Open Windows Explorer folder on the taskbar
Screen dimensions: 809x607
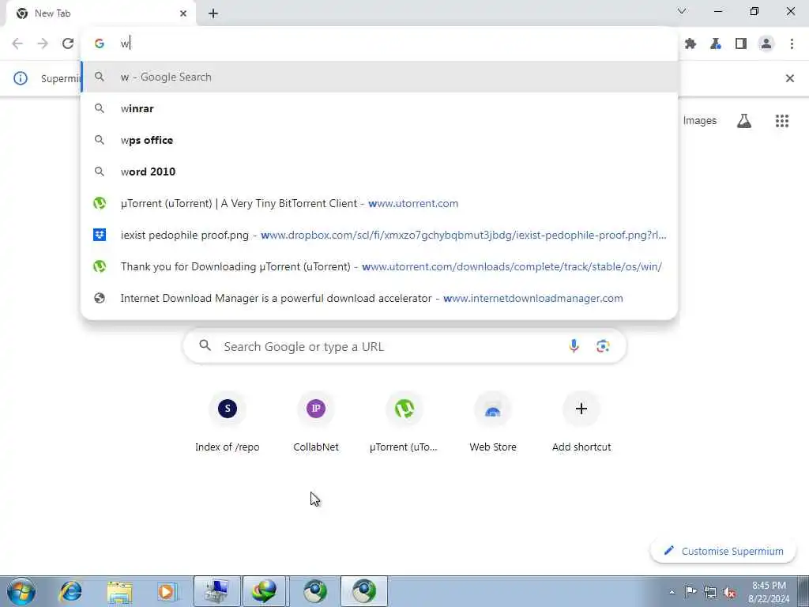(x=119, y=591)
